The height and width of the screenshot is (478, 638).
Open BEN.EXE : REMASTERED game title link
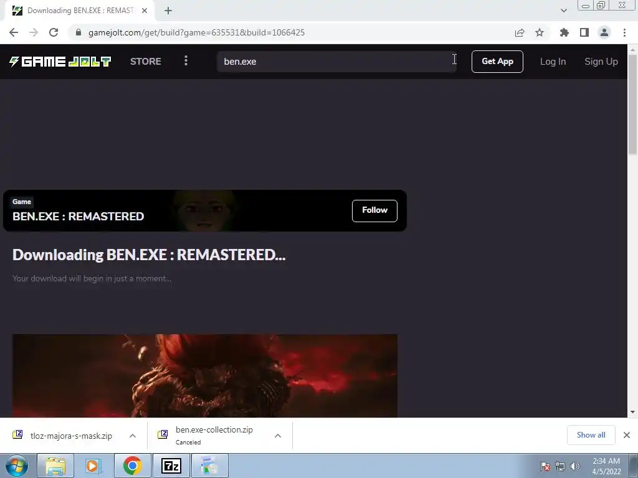point(78,216)
